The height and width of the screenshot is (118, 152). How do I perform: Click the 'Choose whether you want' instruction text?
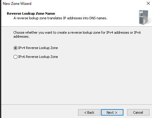[77, 34]
